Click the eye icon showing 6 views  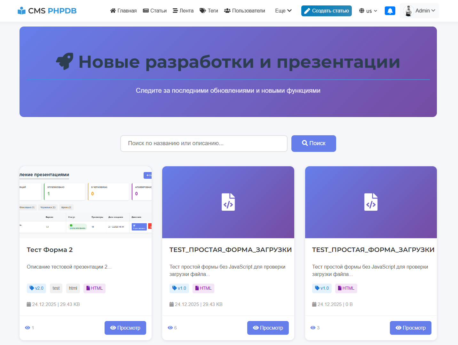pos(170,327)
